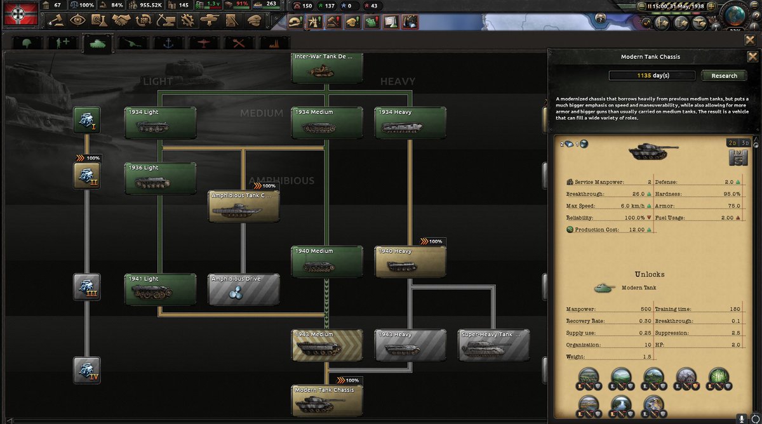
Task: Open the country flag political overview
Action: pyautogui.click(x=20, y=13)
